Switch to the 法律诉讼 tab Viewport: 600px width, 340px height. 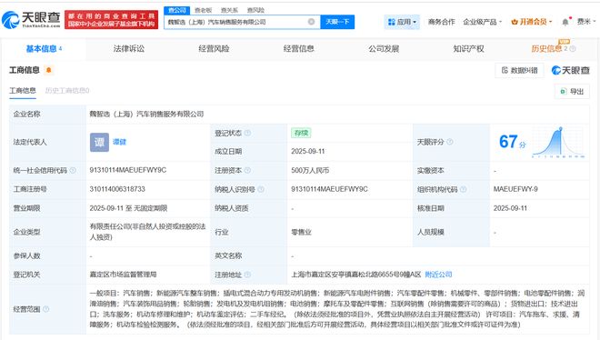[128, 49]
